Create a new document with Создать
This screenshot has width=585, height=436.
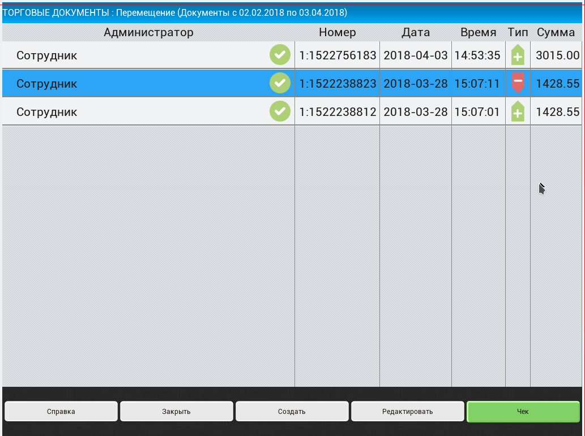click(292, 412)
